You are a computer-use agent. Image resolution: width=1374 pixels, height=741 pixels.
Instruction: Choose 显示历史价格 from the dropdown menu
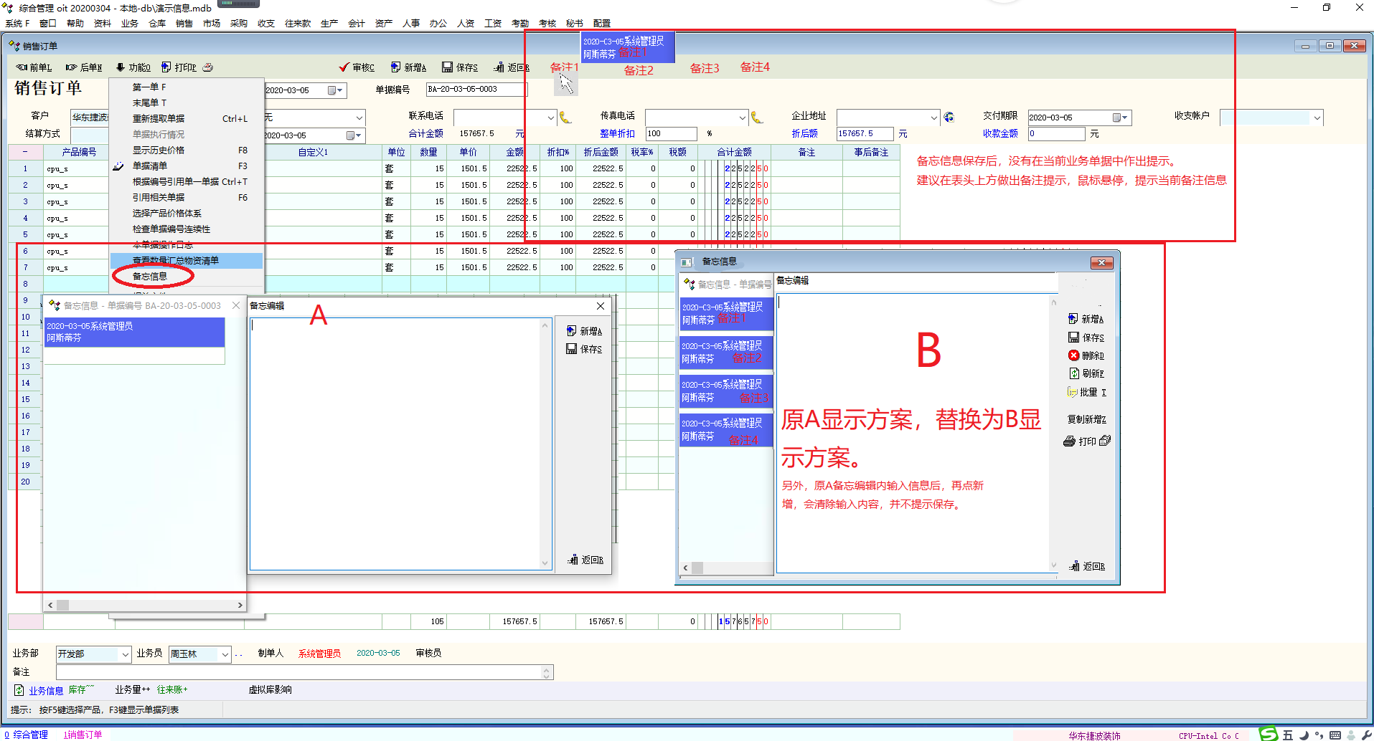click(x=159, y=150)
